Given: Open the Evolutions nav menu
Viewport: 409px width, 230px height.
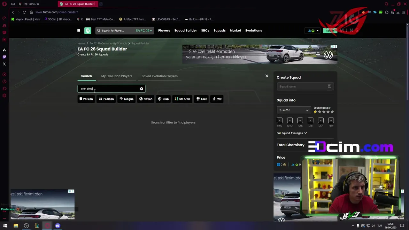Looking at the screenshot, I should point(254,31).
